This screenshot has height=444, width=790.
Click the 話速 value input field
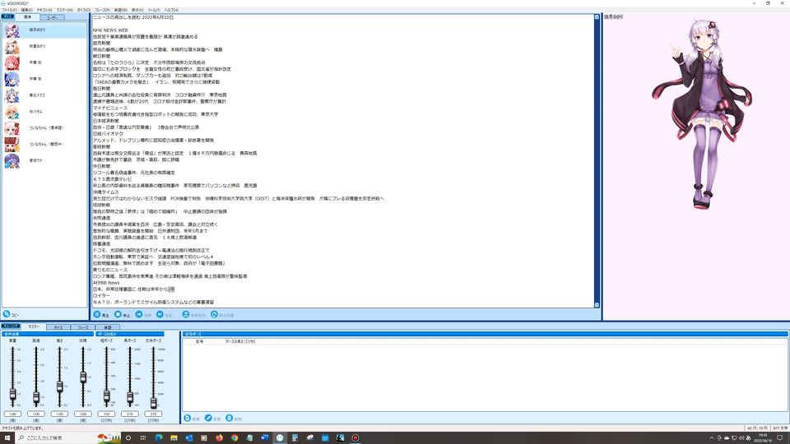coord(36,414)
